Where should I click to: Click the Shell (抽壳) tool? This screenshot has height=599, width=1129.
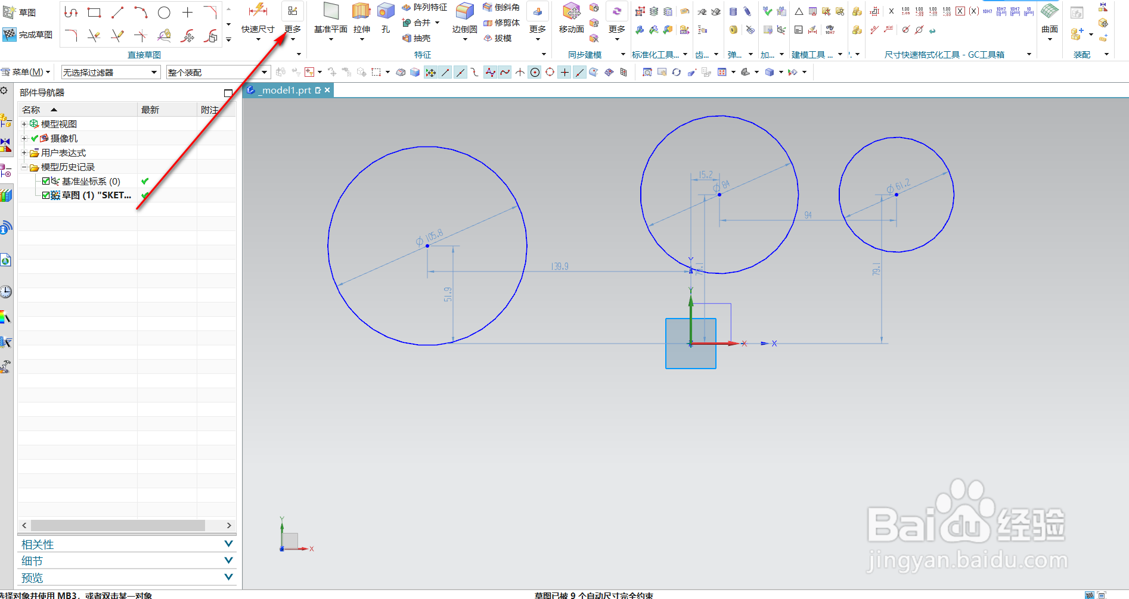(417, 38)
